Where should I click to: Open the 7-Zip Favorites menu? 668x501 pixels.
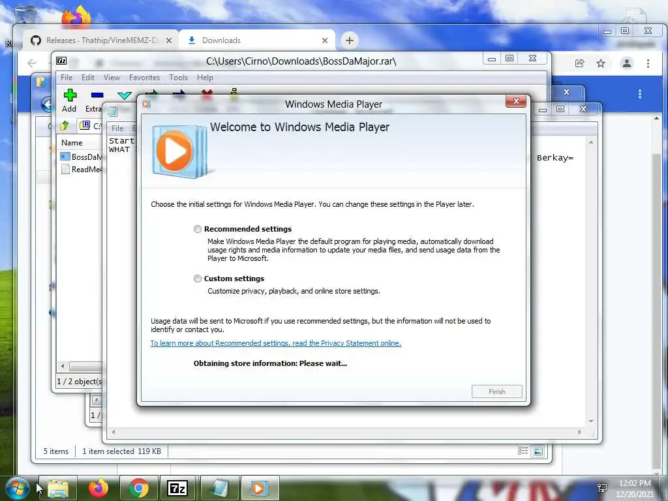tap(144, 78)
